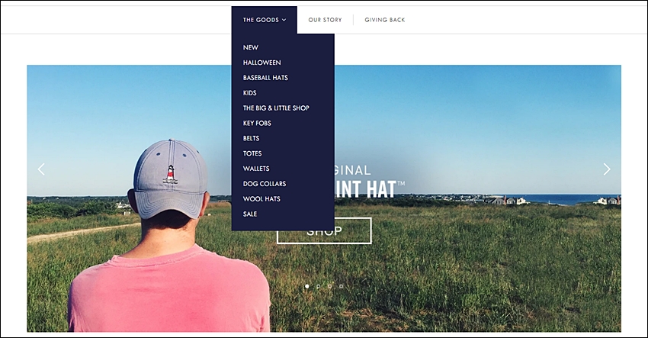Collapse The Goods dropdown chevron
Screen dimensions: 648x338
[284, 20]
